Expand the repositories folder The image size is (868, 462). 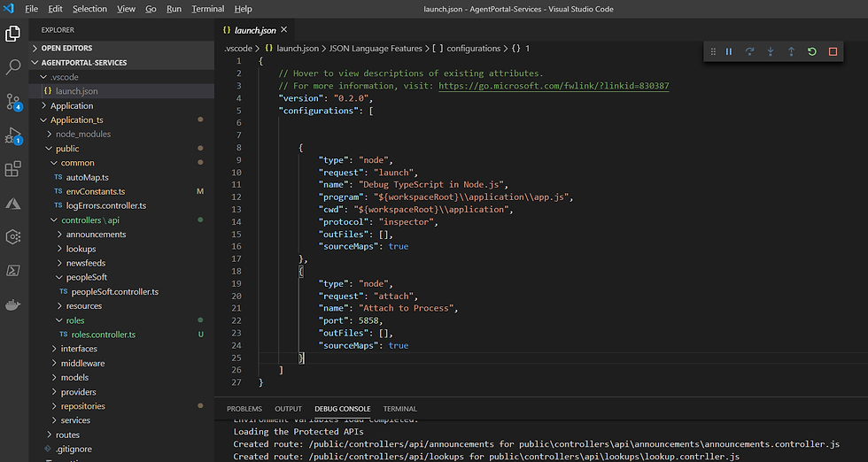[122, 406]
